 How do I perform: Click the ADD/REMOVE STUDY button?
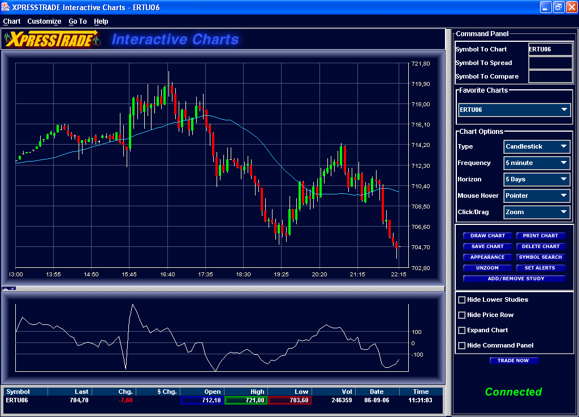[x=515, y=279]
